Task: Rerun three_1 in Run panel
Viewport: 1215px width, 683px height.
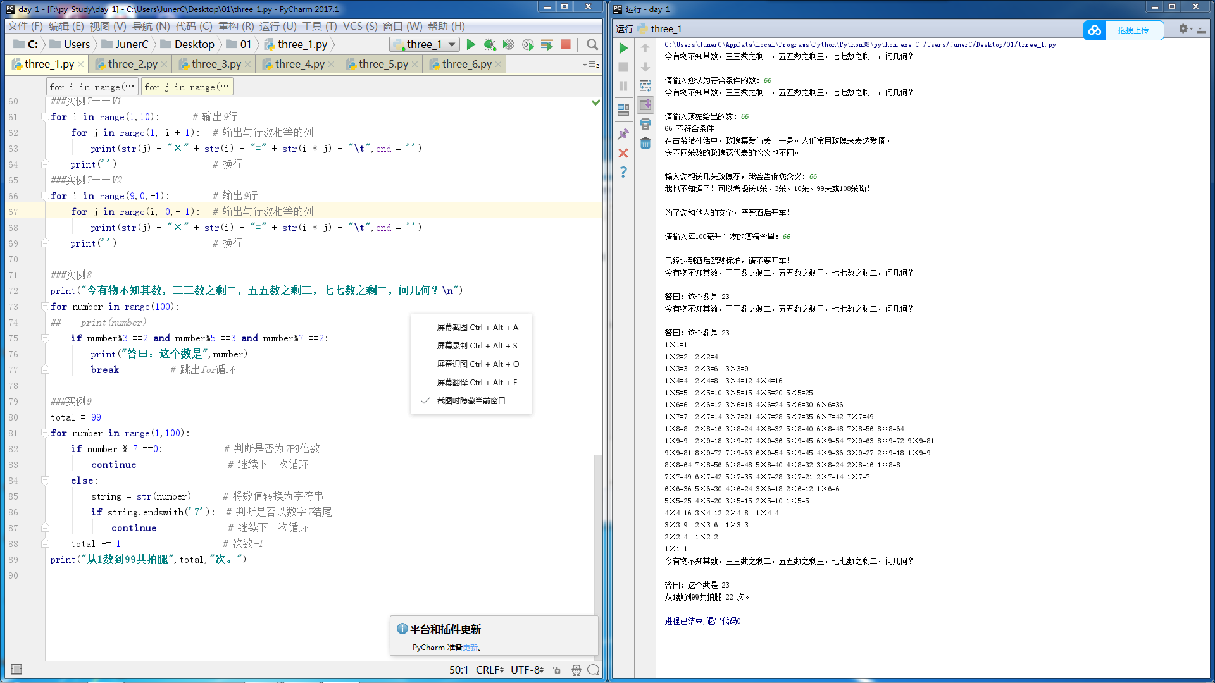Action: [x=623, y=48]
